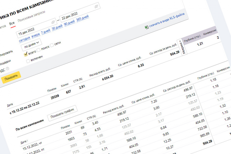This screenshot has height=154, width=231.
Task: Collapse the vertical 'Метрика' panel
Action: click(182, 47)
